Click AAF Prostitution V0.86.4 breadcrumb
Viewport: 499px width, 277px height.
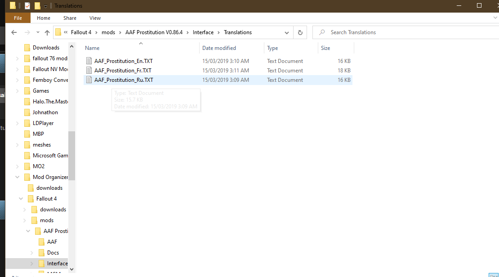coord(154,32)
